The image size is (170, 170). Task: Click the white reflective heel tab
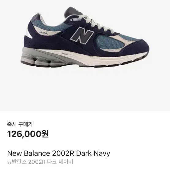pos(29,33)
